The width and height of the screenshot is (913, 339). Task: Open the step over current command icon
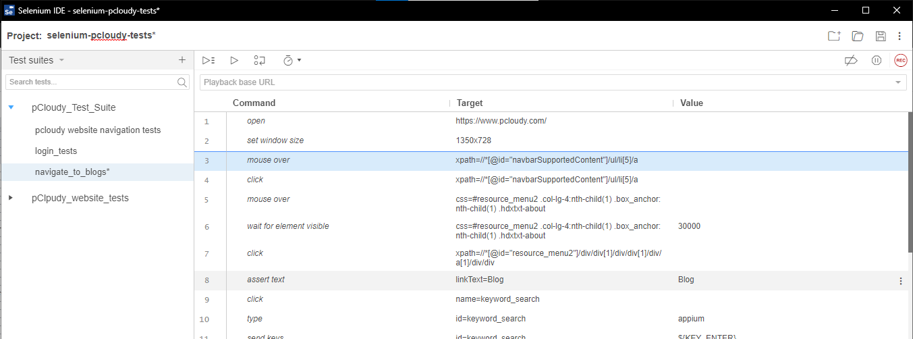[x=260, y=60]
